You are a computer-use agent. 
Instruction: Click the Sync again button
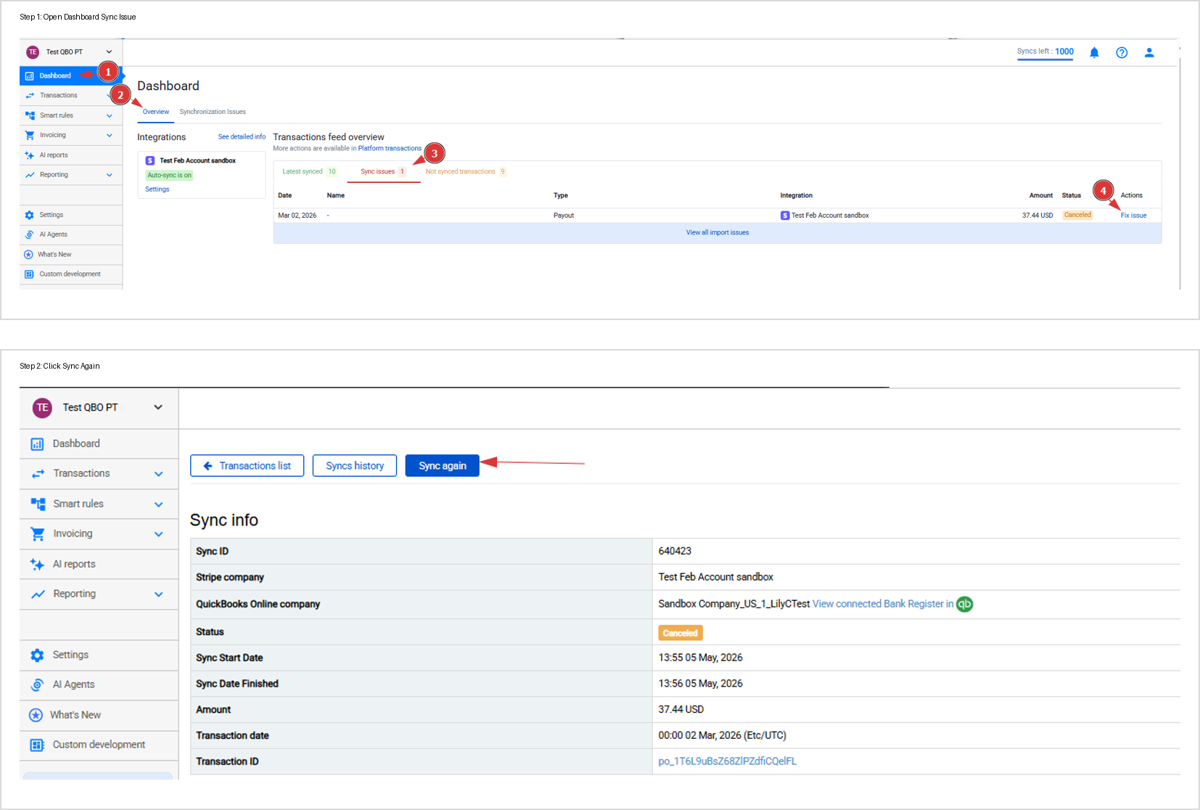coord(443,466)
